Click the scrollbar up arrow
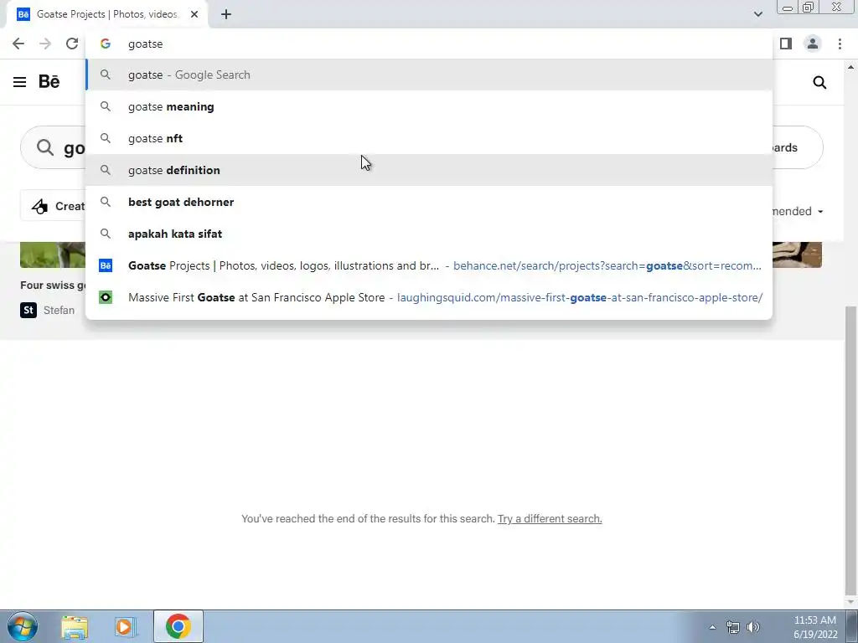The image size is (858, 643). [x=850, y=67]
